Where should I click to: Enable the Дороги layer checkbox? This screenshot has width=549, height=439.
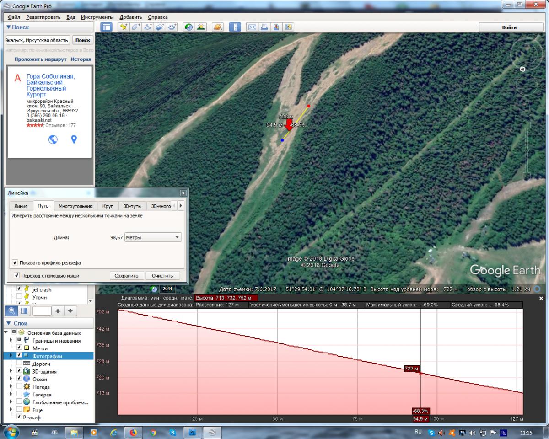point(19,364)
